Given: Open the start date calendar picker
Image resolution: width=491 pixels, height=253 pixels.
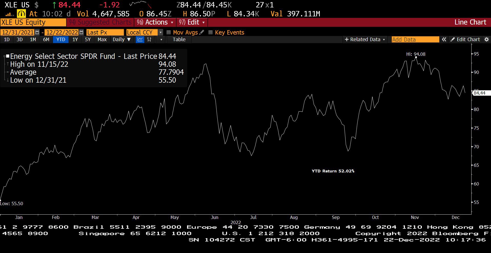Looking at the screenshot, I should click(37, 32).
